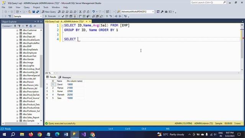The height and width of the screenshot is (138, 245).
Task: Toggle Results to Text output
Action: coord(93,16)
